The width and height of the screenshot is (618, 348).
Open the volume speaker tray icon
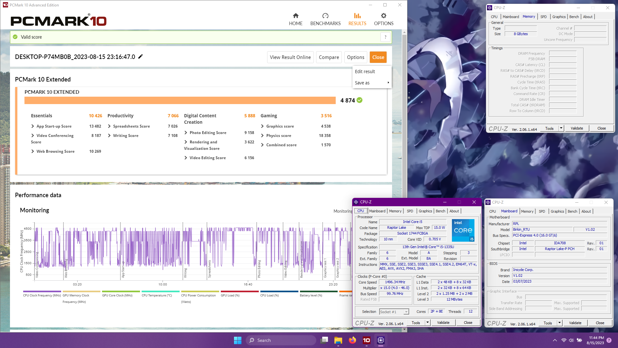571,340
